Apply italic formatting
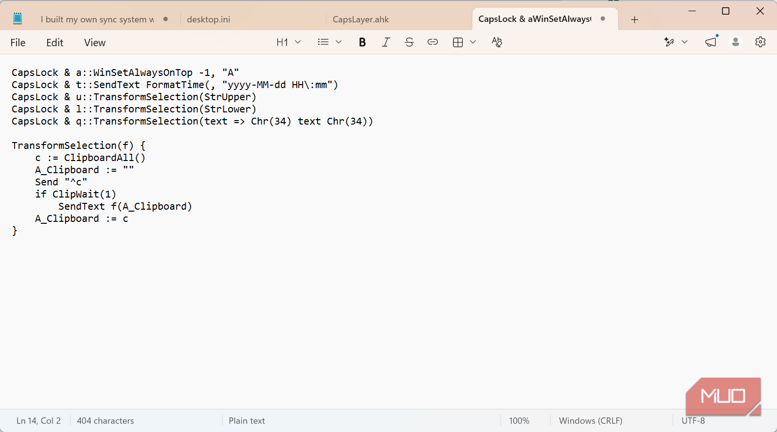The height and width of the screenshot is (432, 777). click(386, 42)
